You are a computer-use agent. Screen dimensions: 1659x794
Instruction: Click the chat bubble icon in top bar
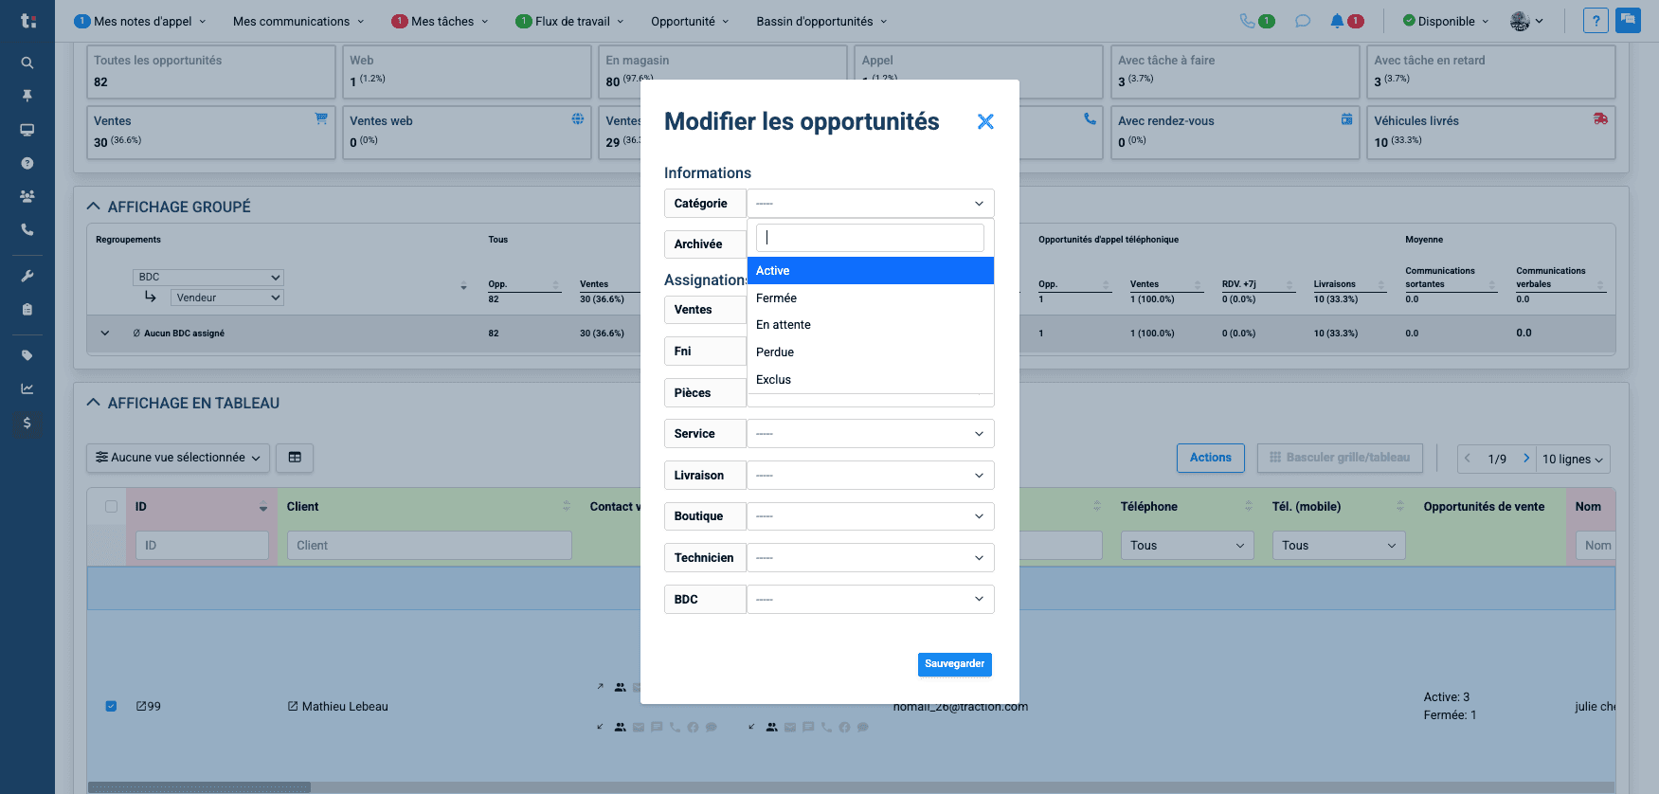tap(1303, 21)
